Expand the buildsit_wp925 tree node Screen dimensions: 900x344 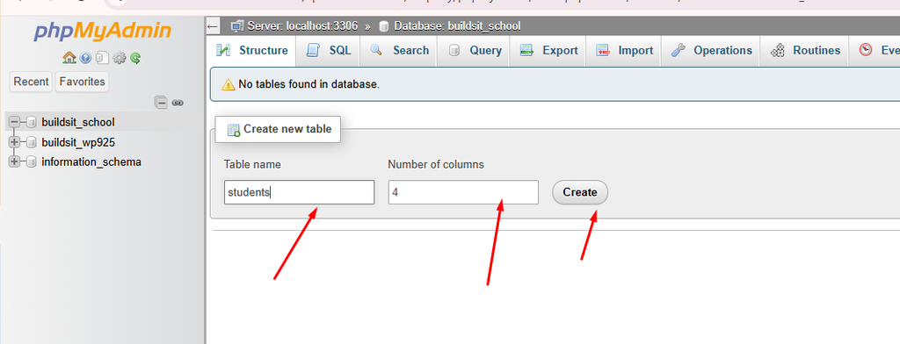pyautogui.click(x=14, y=142)
